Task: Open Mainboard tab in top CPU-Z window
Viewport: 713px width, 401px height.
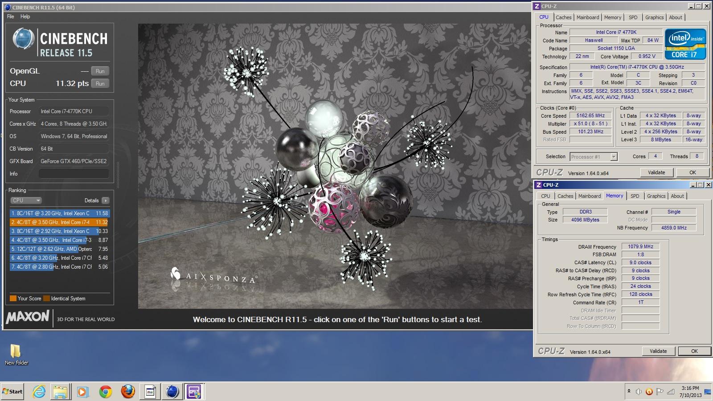Action: click(x=588, y=17)
